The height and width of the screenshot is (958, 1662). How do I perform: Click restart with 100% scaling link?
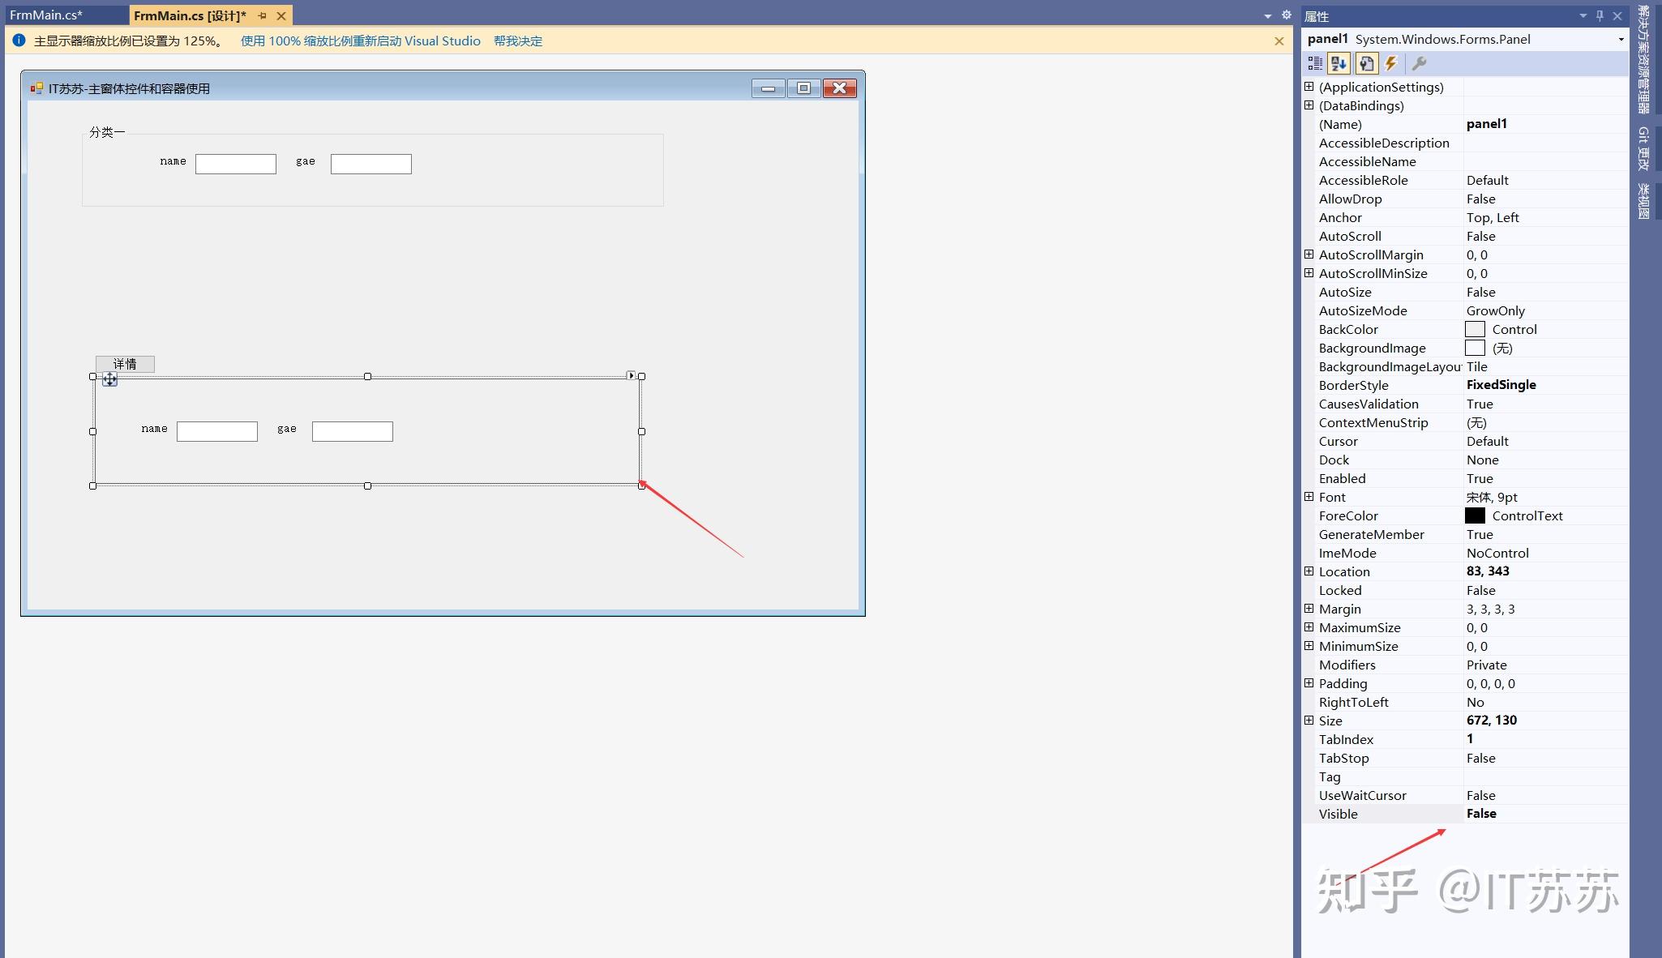[x=360, y=41]
